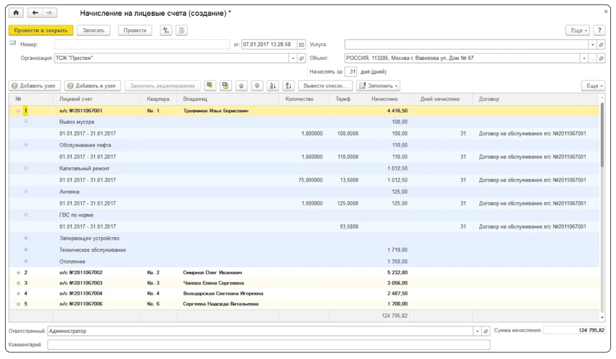The width and height of the screenshot is (616, 359).
Task: Click the Начислять за days field
Action: tap(351, 72)
